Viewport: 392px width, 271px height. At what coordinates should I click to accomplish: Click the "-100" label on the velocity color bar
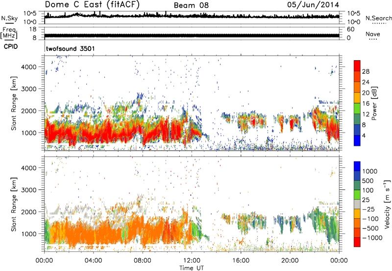click(x=369, y=219)
